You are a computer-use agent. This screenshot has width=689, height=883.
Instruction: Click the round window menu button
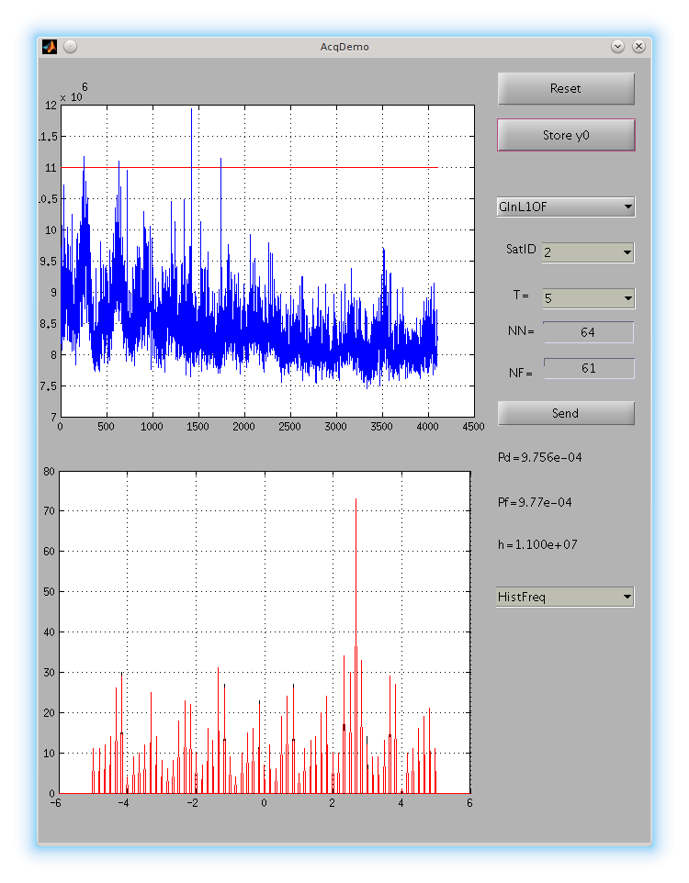pyautogui.click(x=71, y=47)
